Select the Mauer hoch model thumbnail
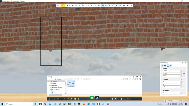The image size is (189, 106). pos(71,83)
